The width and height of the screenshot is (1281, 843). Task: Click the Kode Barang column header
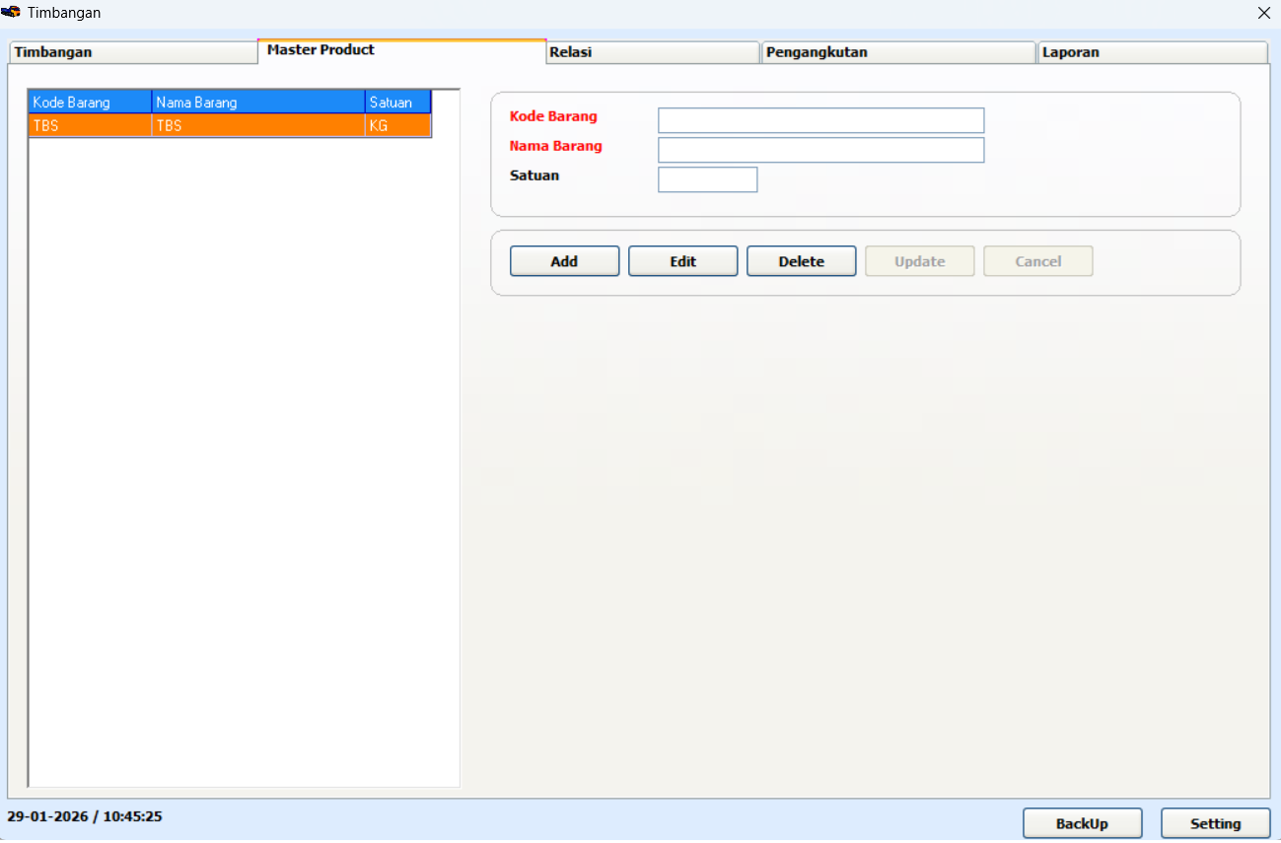pyautogui.click(x=90, y=103)
